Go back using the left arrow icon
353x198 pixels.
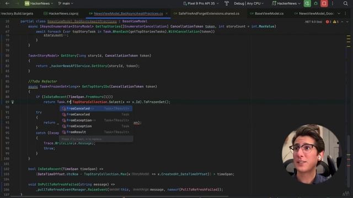click(x=7, y=3)
